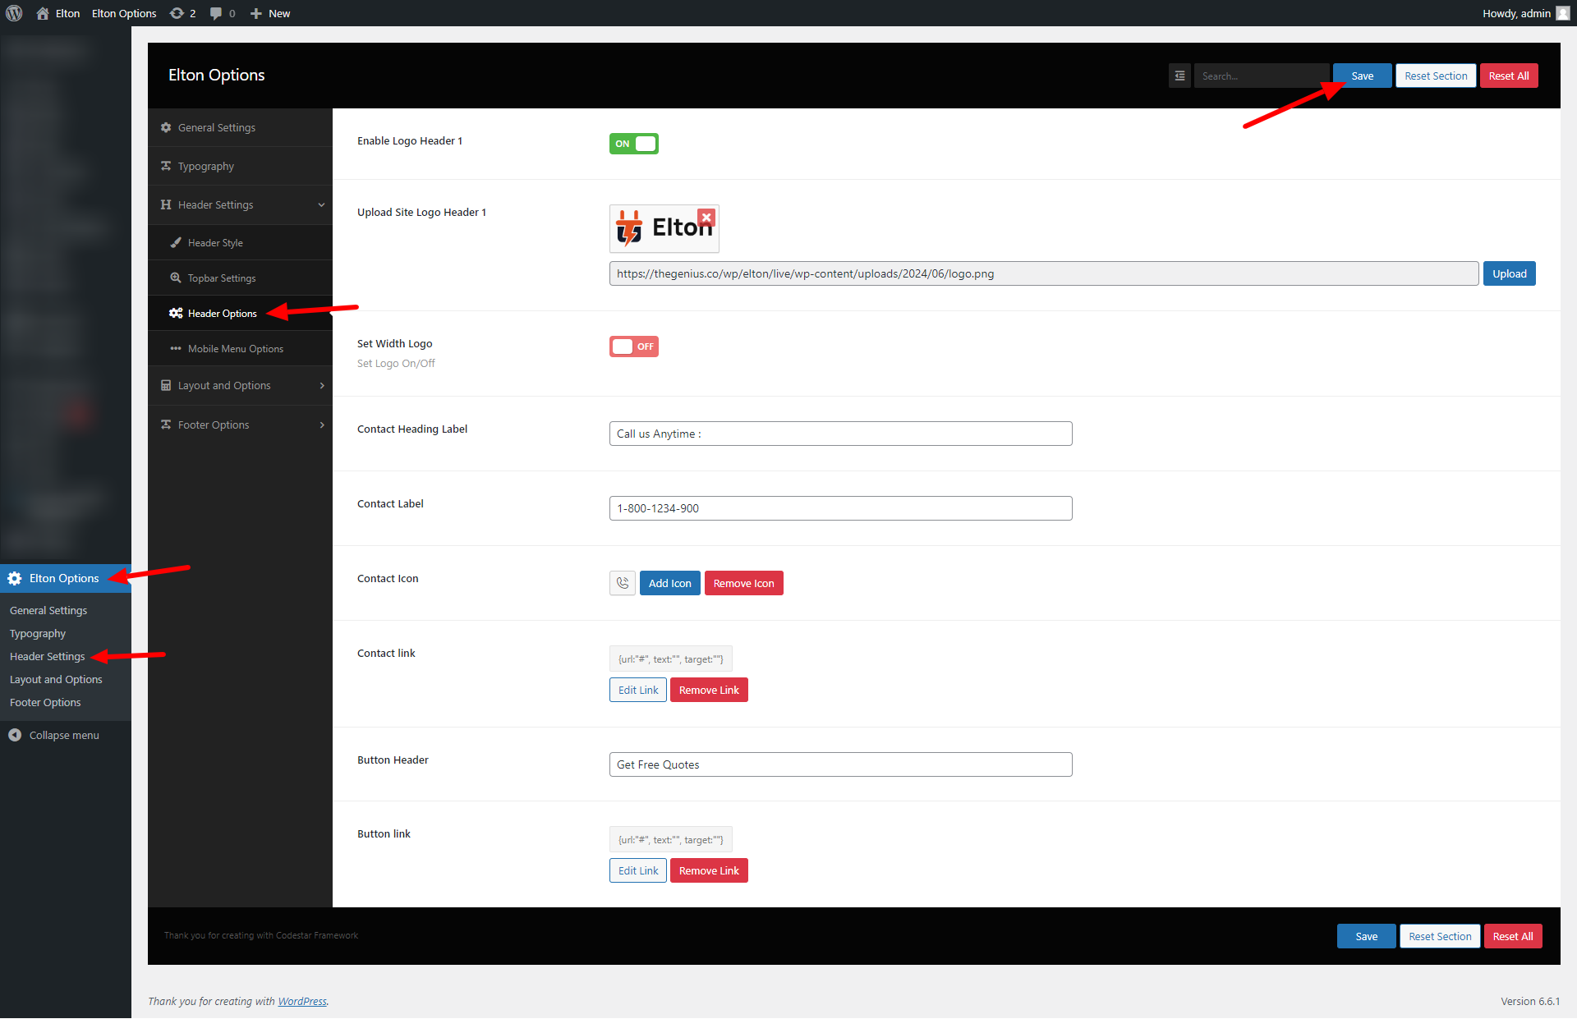1577x1019 pixels.
Task: Select Mobile Menu Options item
Action: click(x=235, y=349)
